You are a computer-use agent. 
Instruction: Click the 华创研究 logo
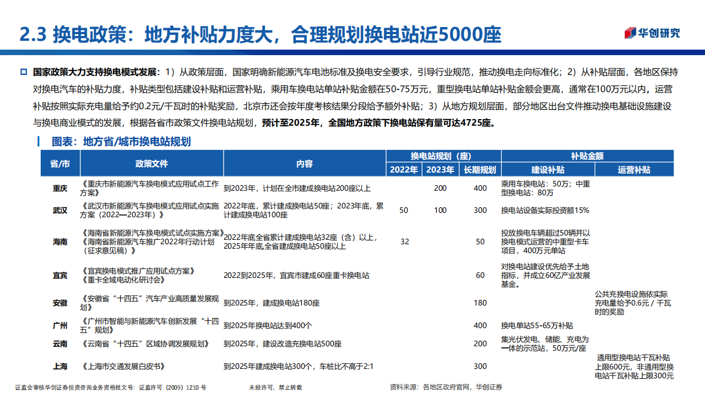[x=652, y=33]
